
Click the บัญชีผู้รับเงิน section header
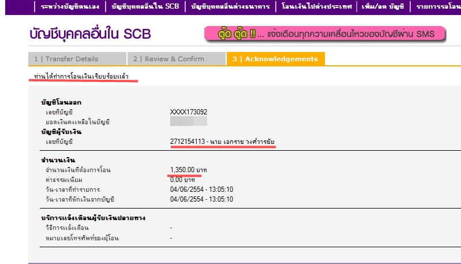click(x=61, y=132)
